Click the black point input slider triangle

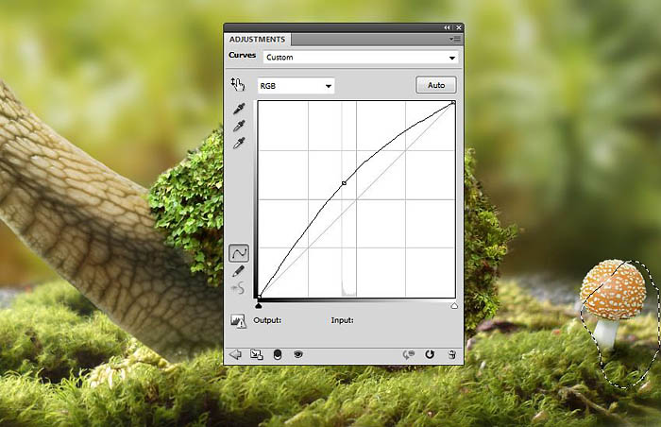(259, 305)
